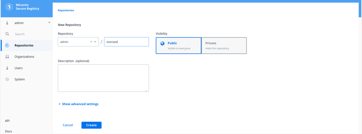Viewport: 362px width, 134px height.
Task: Select Private visibility option
Action: (224, 45)
